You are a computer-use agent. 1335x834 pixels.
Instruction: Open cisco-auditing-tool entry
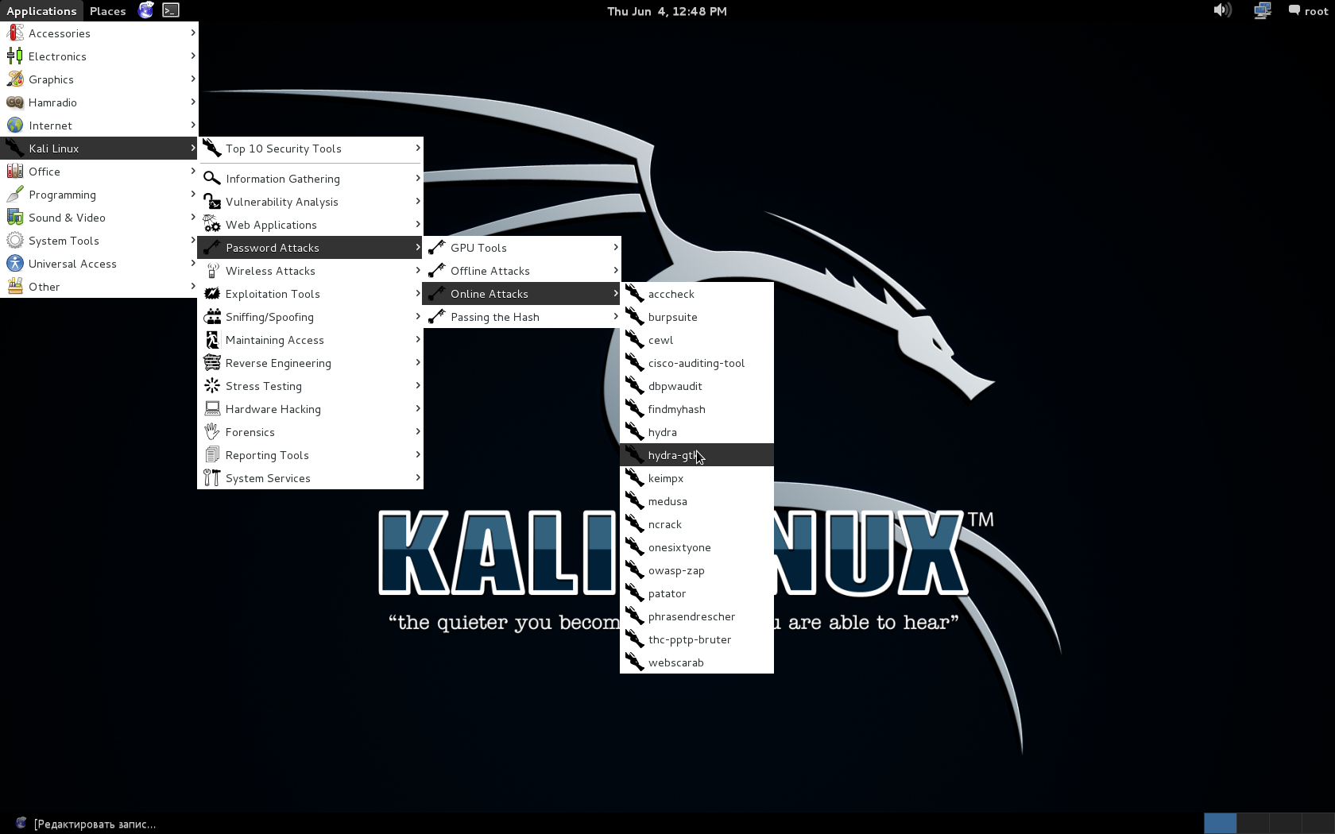pyautogui.click(x=697, y=363)
